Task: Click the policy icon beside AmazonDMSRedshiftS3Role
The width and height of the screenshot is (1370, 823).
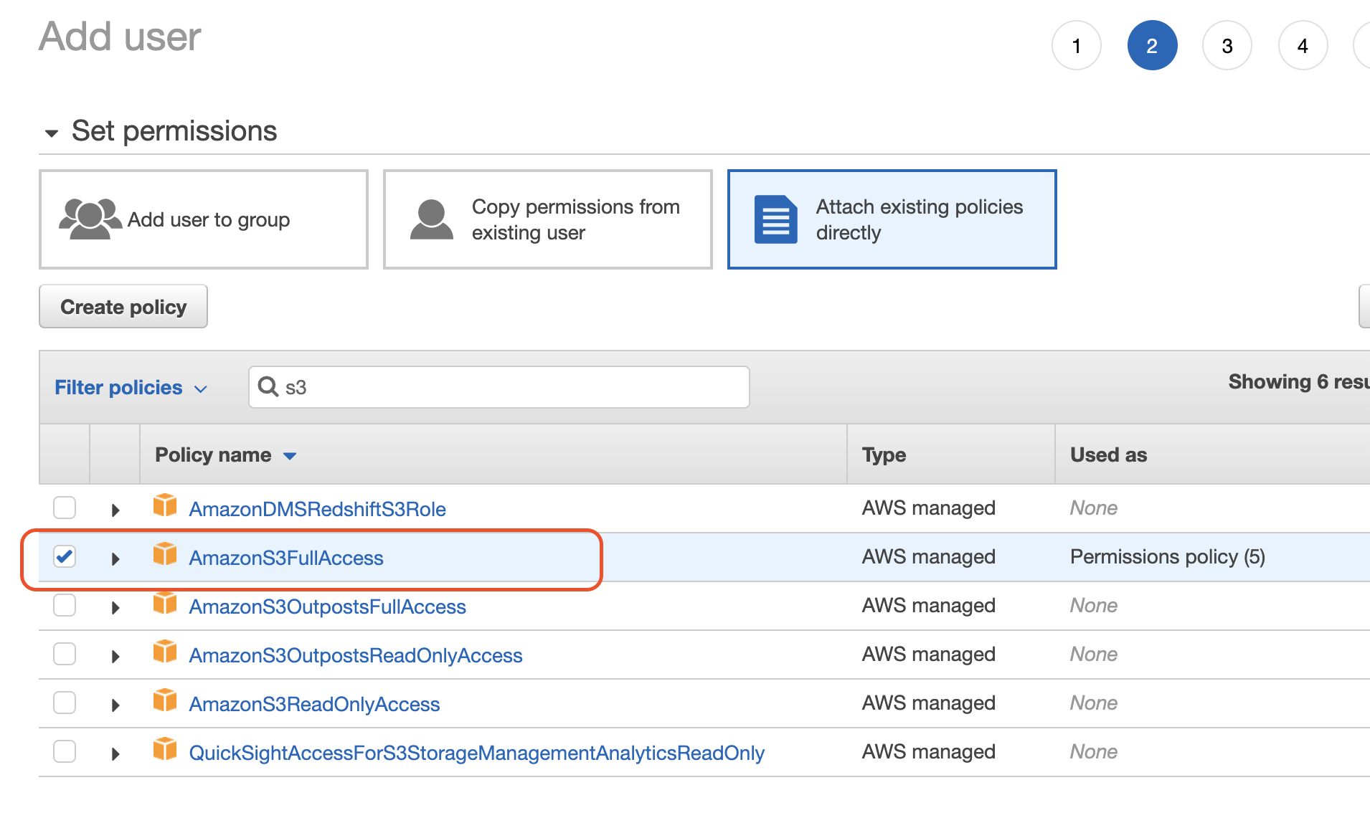Action: coord(165,505)
